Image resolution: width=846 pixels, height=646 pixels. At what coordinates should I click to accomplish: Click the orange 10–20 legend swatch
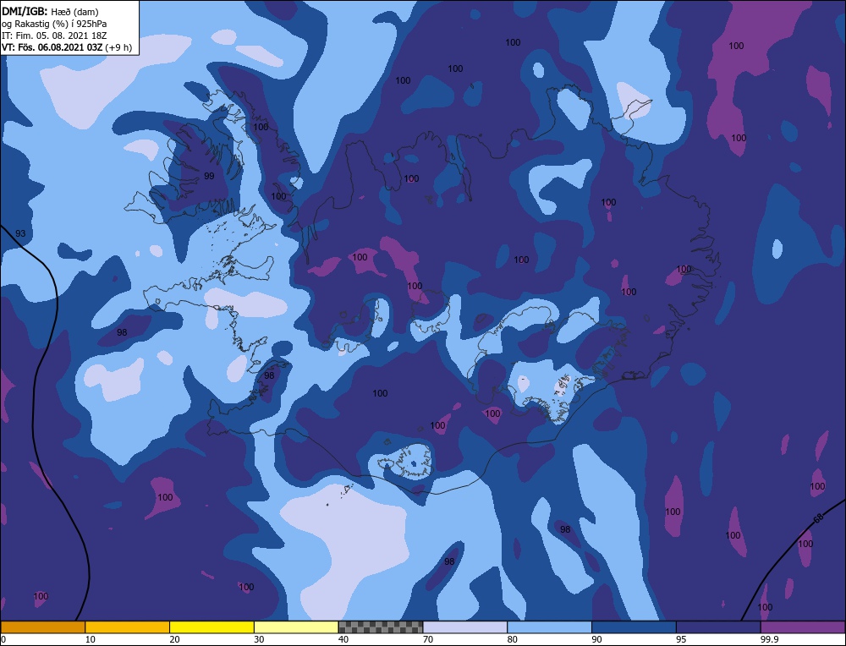point(128,627)
